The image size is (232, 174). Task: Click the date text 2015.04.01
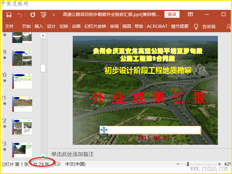153,138
